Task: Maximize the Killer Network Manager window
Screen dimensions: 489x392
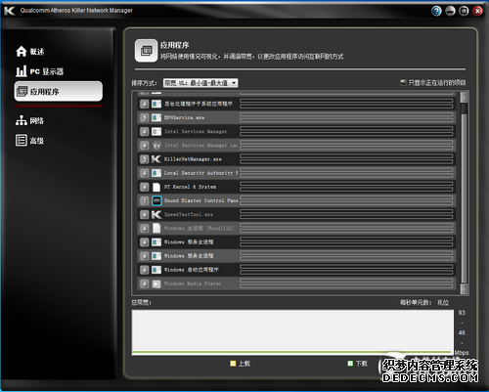Action: (x=464, y=11)
